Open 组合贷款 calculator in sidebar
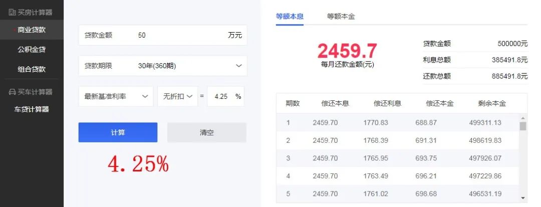 tap(32, 69)
